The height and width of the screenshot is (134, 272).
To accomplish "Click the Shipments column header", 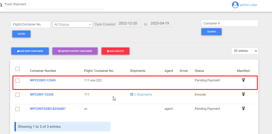I will tap(138, 71).
